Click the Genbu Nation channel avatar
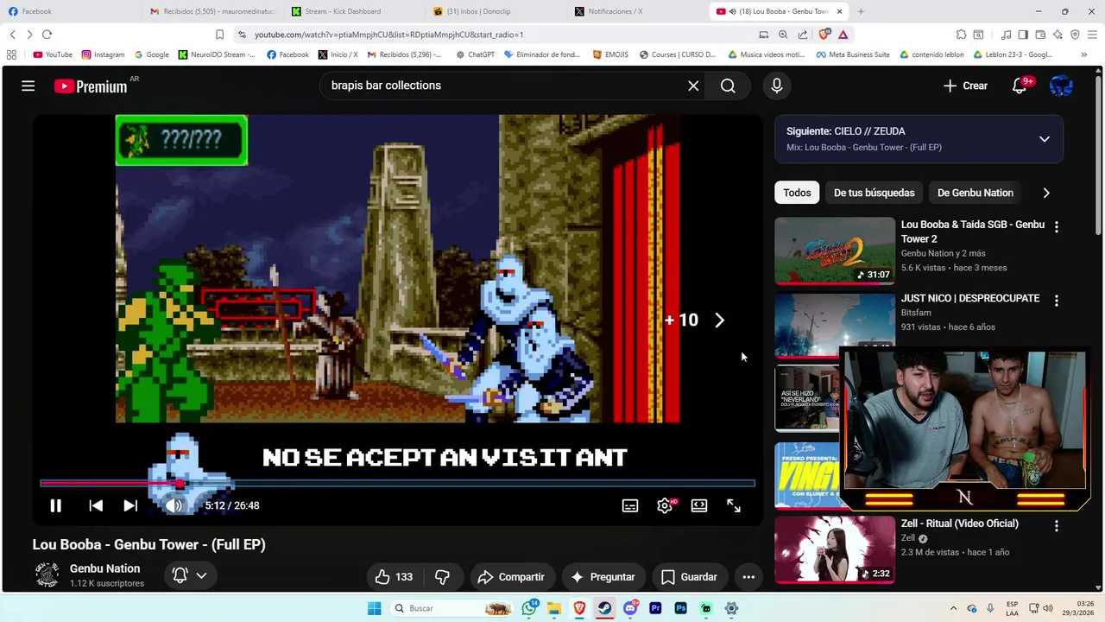The image size is (1105, 622). point(47,574)
